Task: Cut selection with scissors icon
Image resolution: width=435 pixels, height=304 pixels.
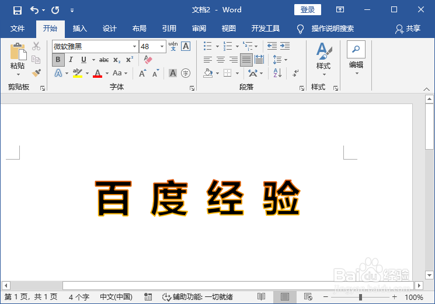Action: [36, 46]
